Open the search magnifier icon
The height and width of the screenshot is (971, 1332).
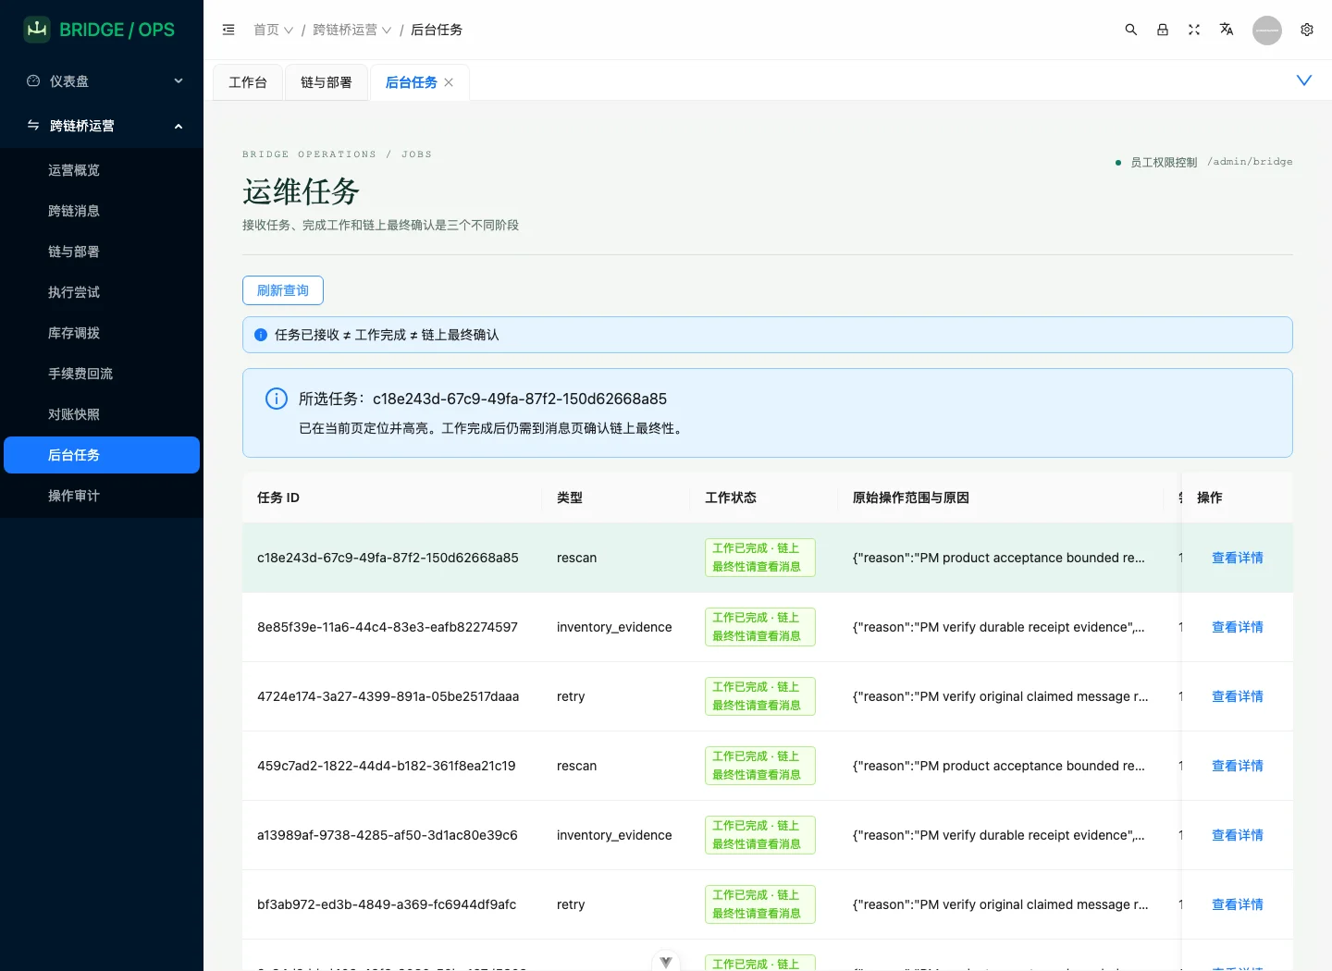pyautogui.click(x=1130, y=30)
